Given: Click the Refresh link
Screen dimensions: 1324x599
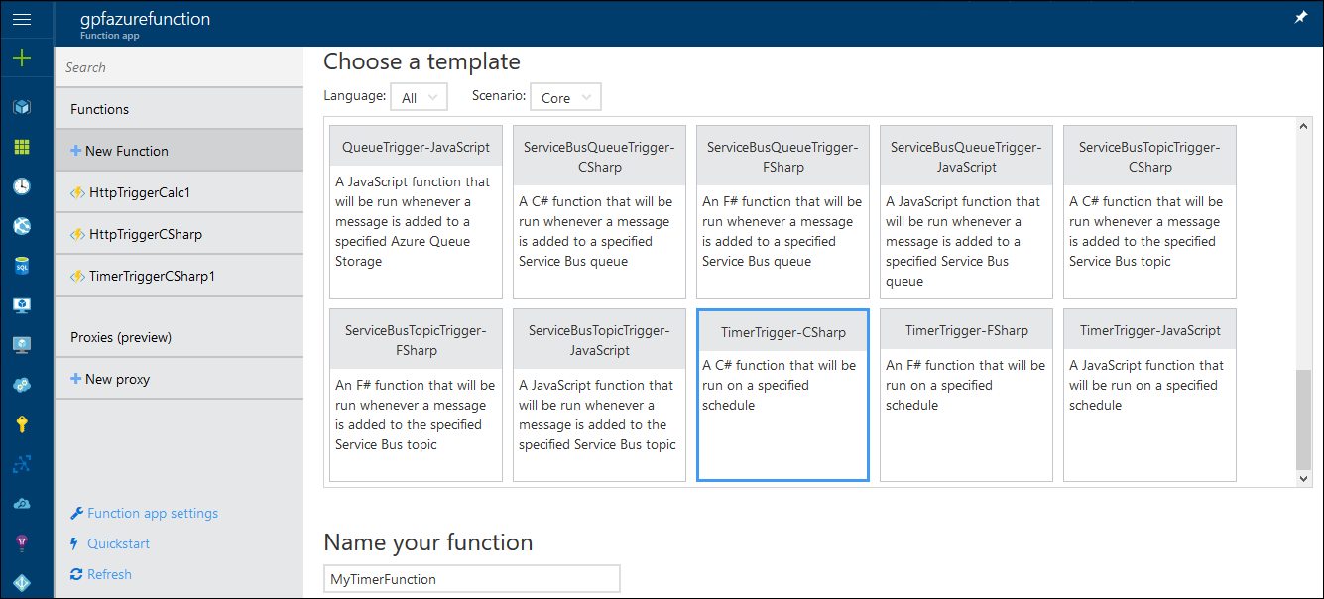Looking at the screenshot, I should point(101,574).
